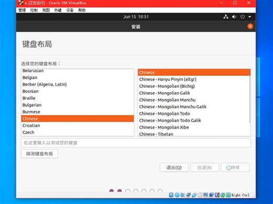The height and width of the screenshot is (204, 273).
Task: Click the mouse integration indicator in status bar
Action: (223, 195)
